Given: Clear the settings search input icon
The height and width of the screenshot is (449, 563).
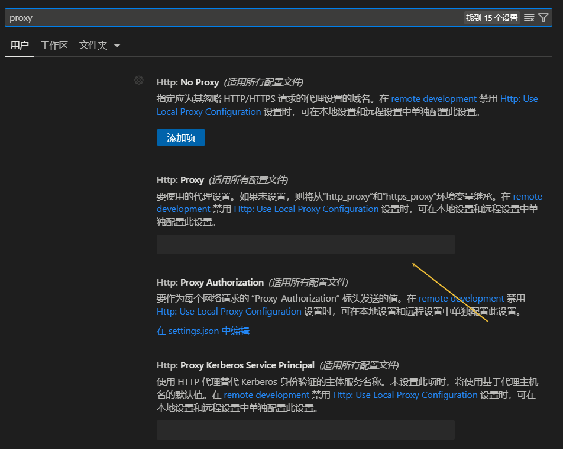Looking at the screenshot, I should 529,18.
